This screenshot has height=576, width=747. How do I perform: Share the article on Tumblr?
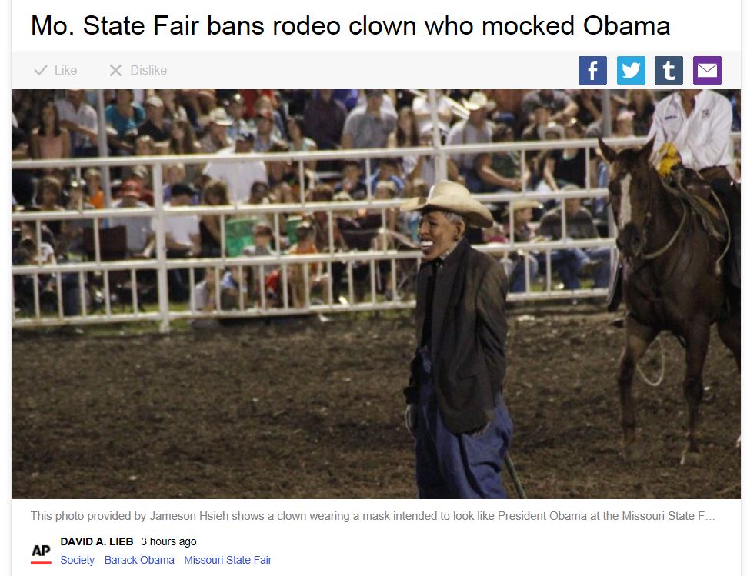(x=669, y=70)
